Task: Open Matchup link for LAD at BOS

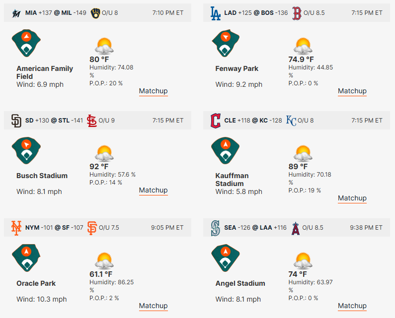Action: click(352, 91)
